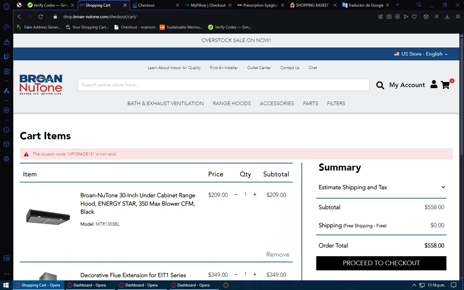The height and width of the screenshot is (290, 464).
Task: Open BATH & EXHAUST VENTILATION menu
Action: tap(165, 104)
